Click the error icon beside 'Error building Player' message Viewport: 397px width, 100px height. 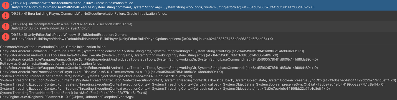click(x=5, y=16)
